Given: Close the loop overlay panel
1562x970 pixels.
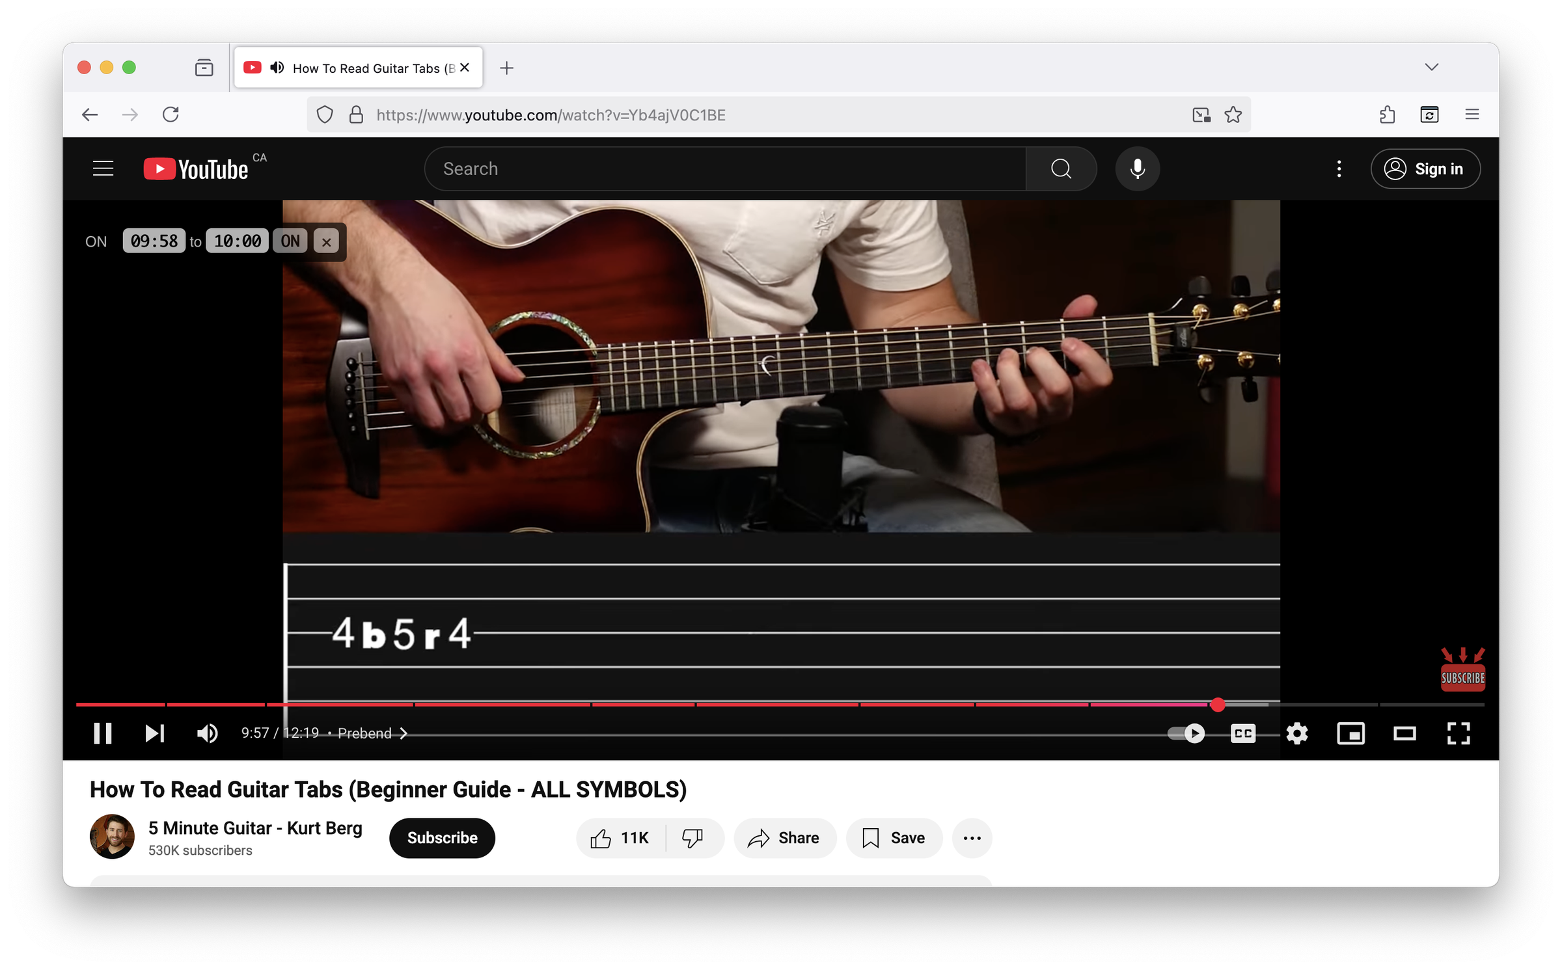Looking at the screenshot, I should pos(326,242).
